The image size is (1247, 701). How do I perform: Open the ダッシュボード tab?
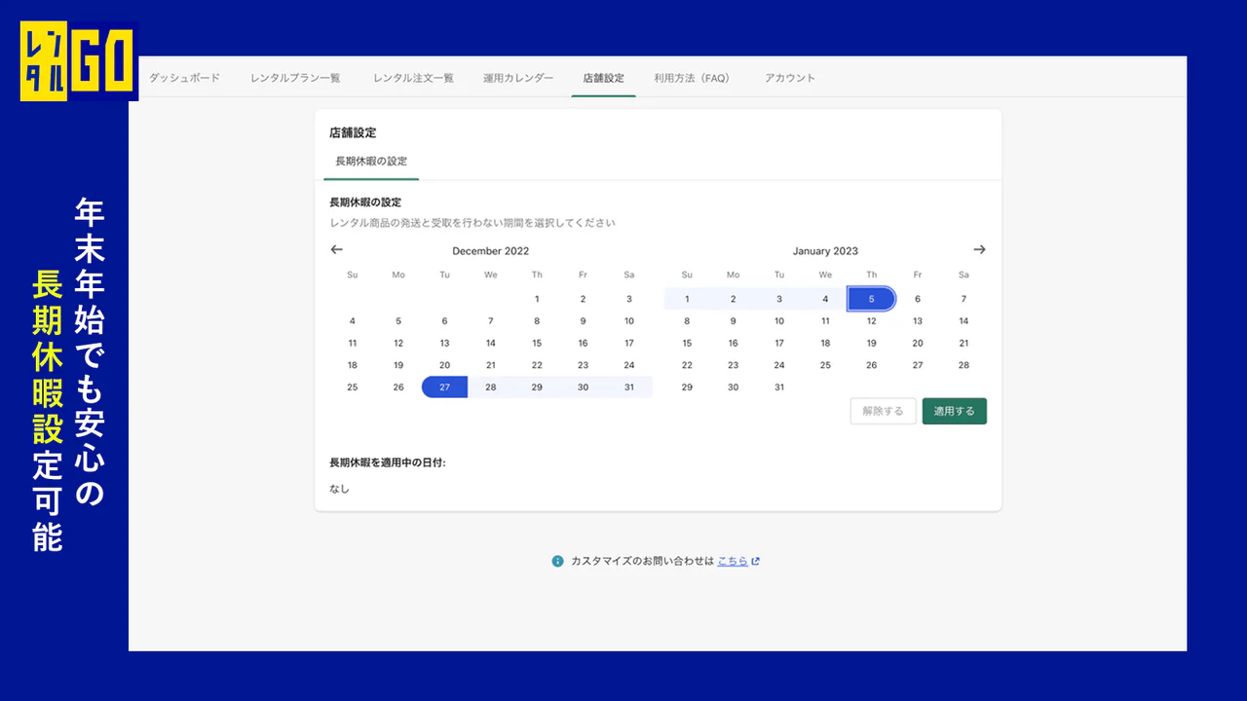click(x=184, y=78)
